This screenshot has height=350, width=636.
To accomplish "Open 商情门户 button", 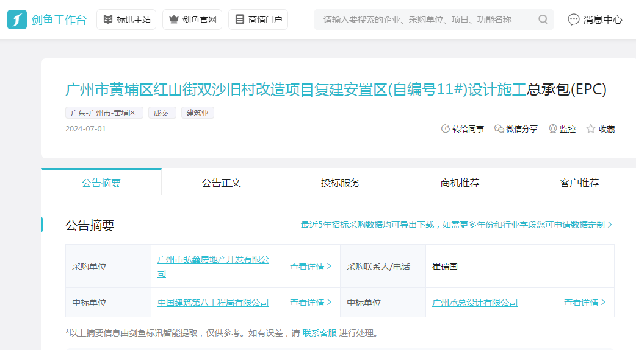I will click(x=258, y=19).
